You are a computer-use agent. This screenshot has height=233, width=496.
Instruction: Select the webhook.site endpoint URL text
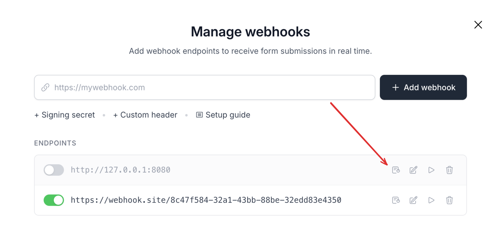206,200
